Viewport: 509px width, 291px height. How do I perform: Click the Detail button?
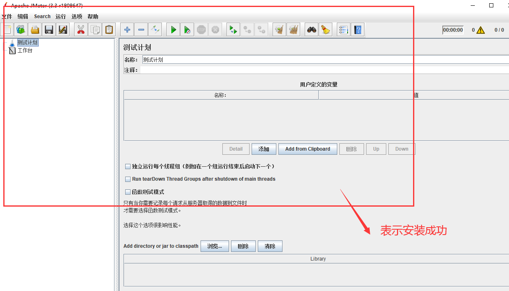[236, 149]
